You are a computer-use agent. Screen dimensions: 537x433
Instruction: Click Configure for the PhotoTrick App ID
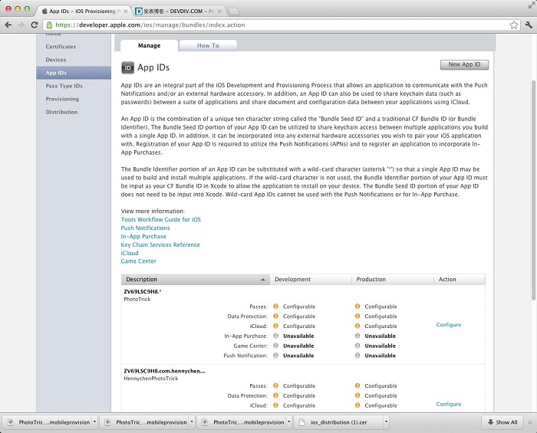(x=448, y=325)
